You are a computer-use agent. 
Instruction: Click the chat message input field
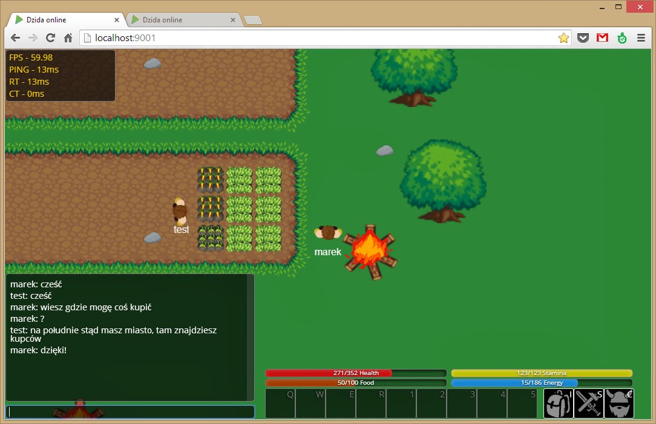(130, 412)
